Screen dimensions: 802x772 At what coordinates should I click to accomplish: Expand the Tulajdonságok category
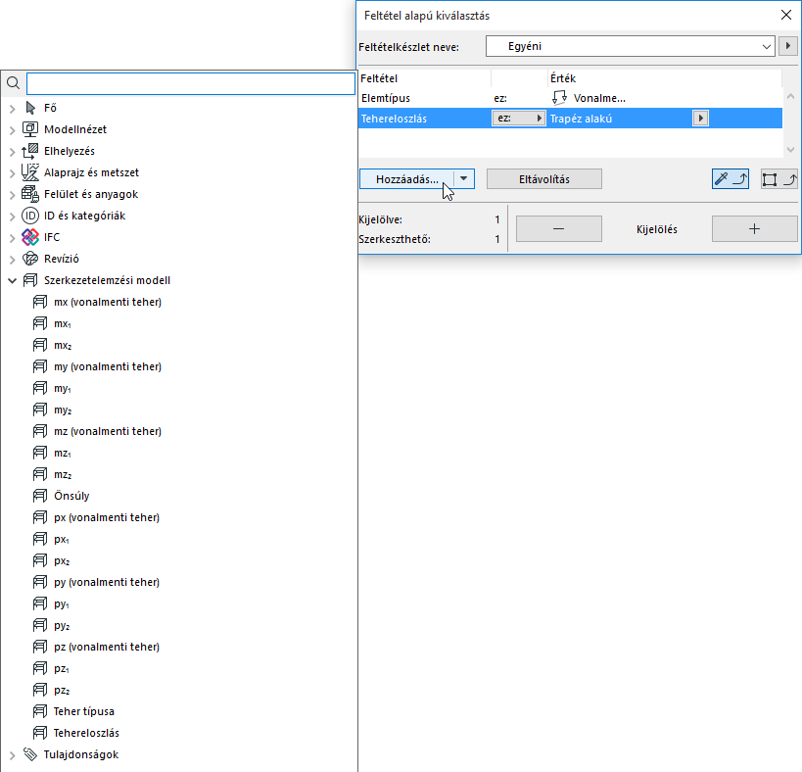click(13, 755)
